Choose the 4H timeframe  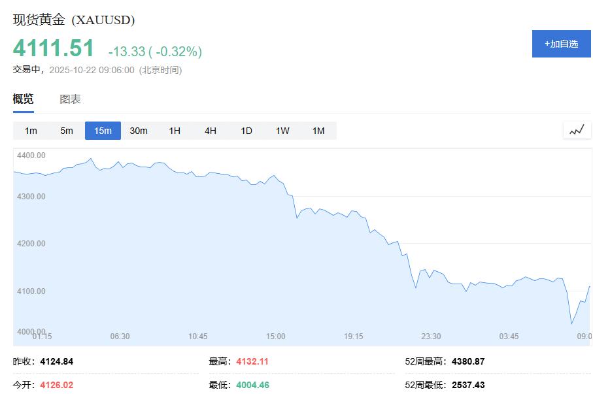coord(210,131)
